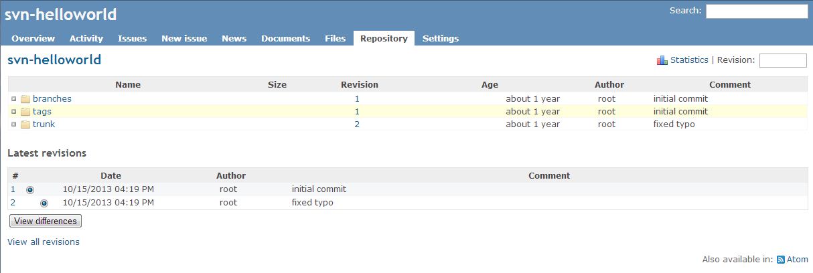Screen dimensions: 813x273
Task: Click the Search input field
Action: pyautogui.click(x=757, y=11)
